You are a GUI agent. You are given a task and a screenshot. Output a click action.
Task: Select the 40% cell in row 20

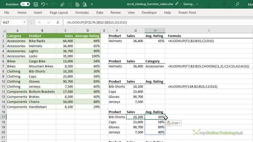point(155,132)
